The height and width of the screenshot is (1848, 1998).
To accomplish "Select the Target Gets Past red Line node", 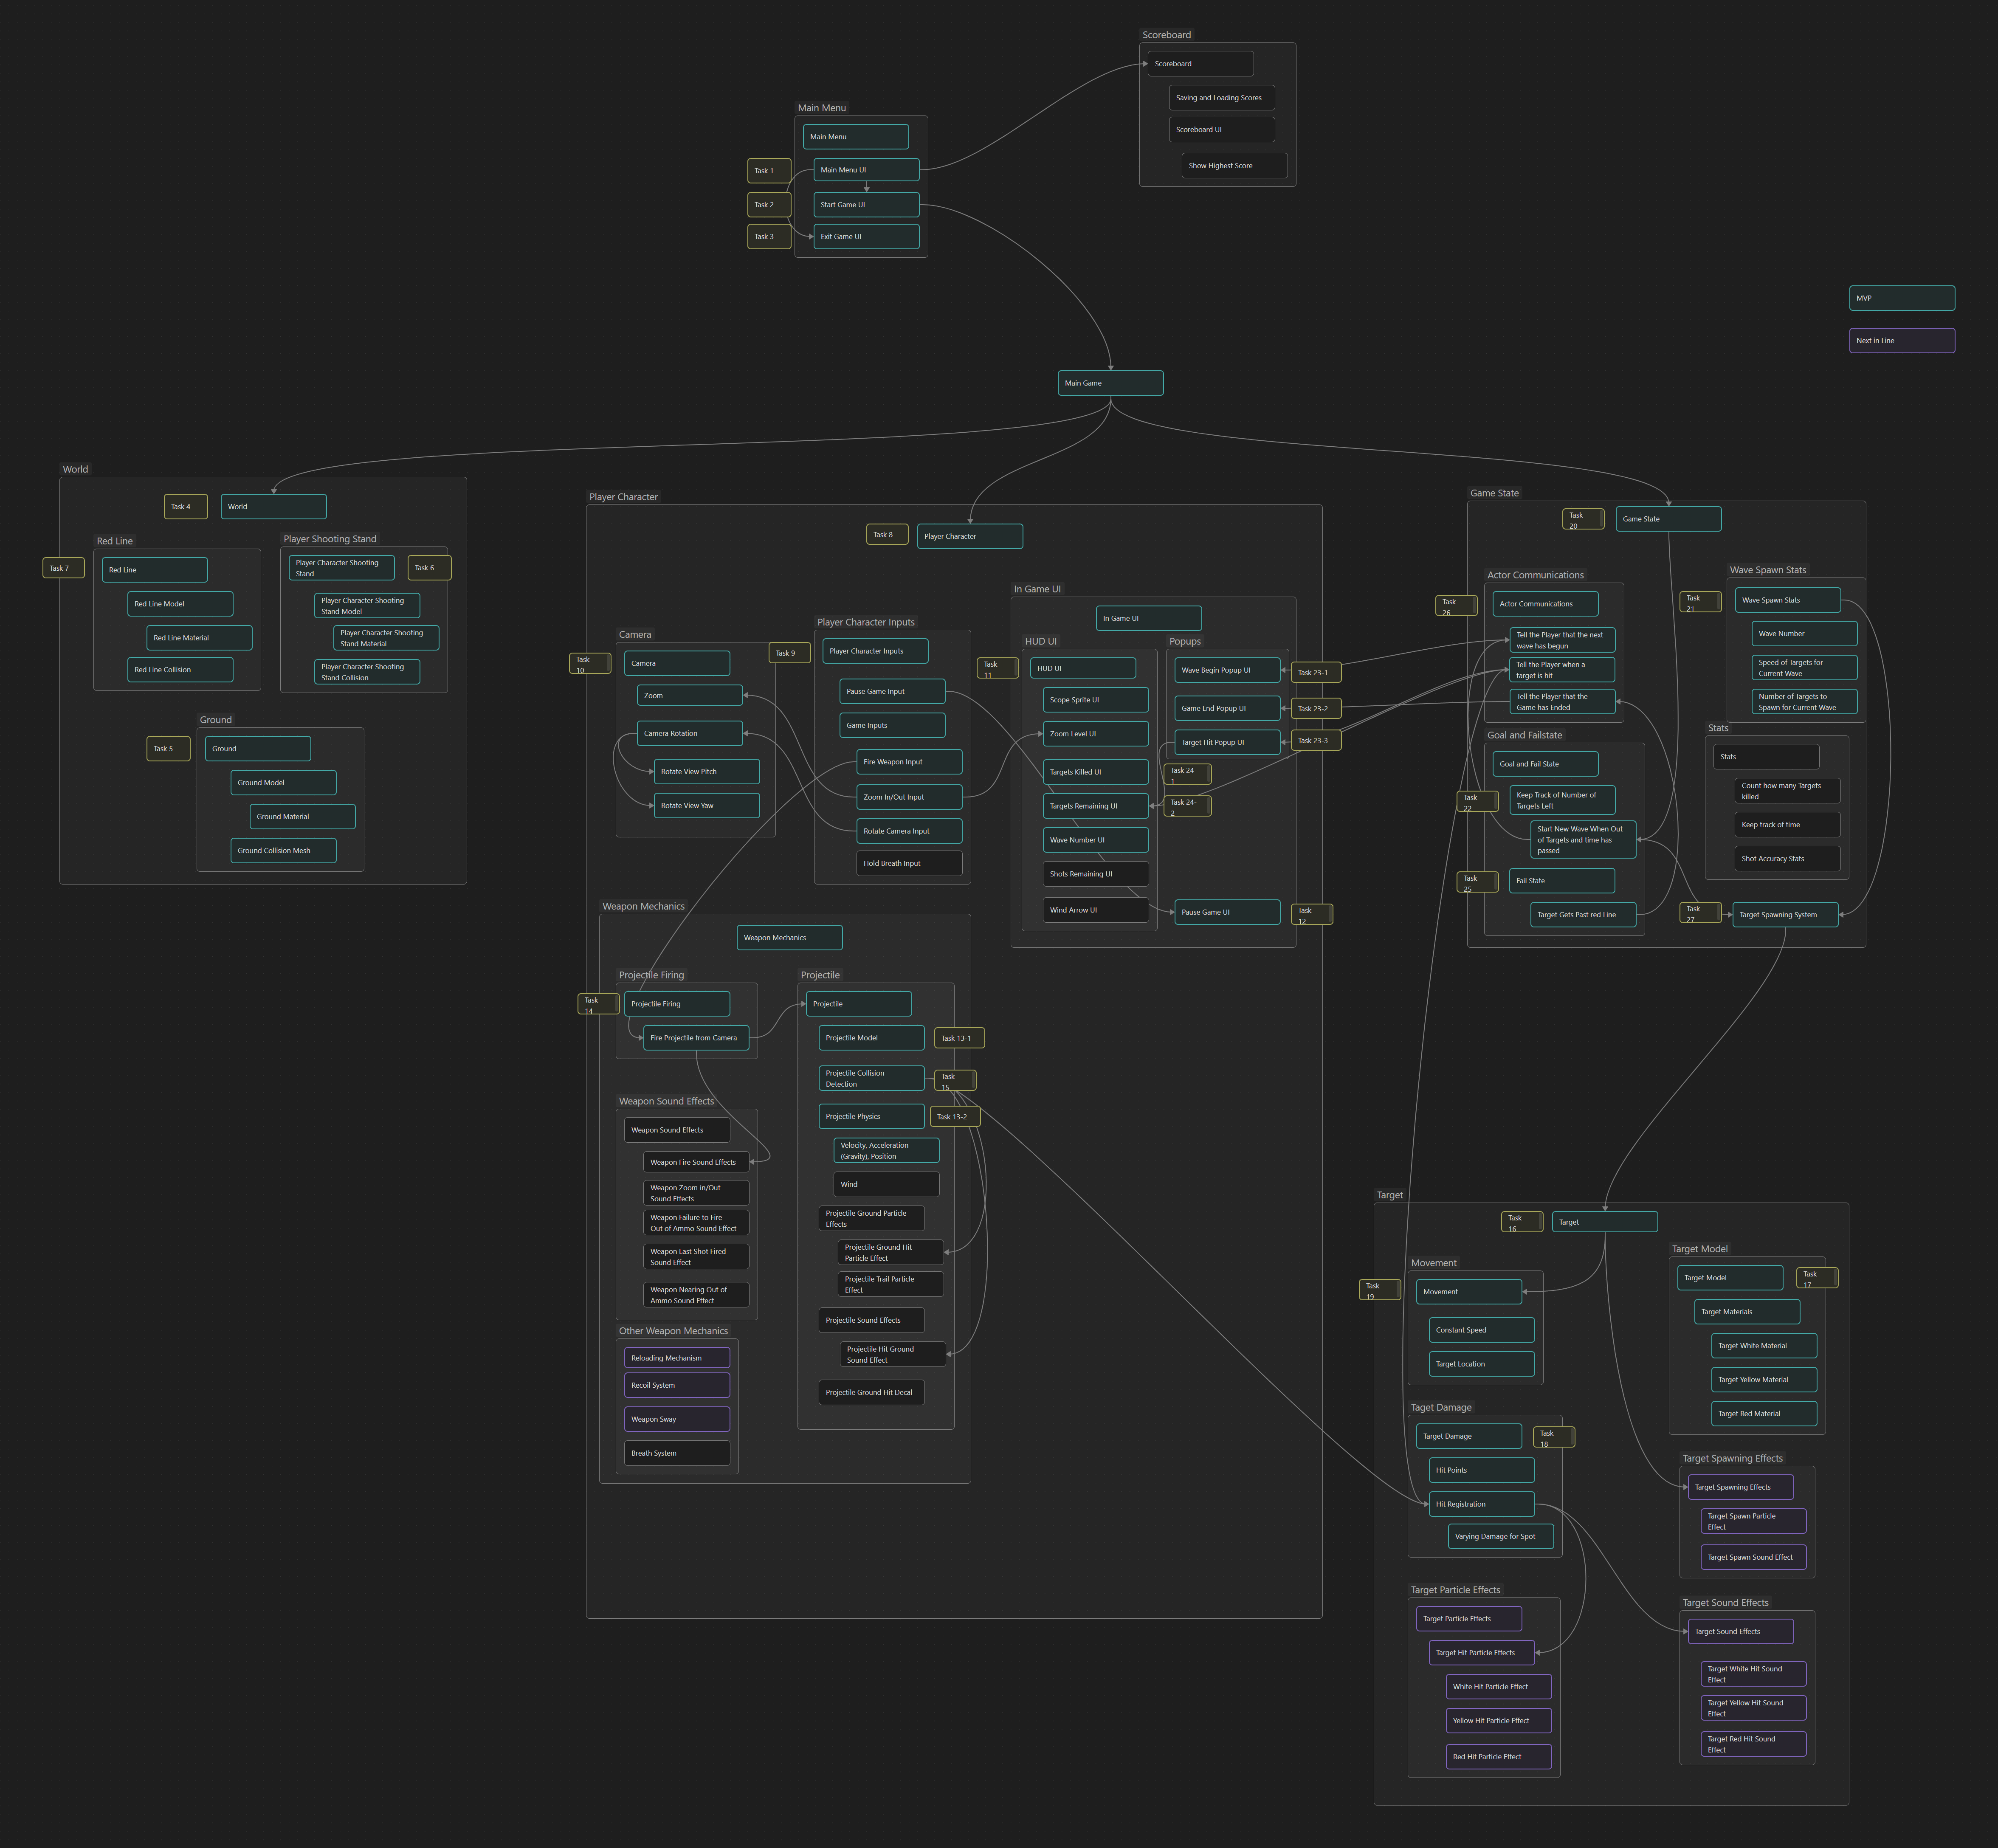I will coord(1583,915).
